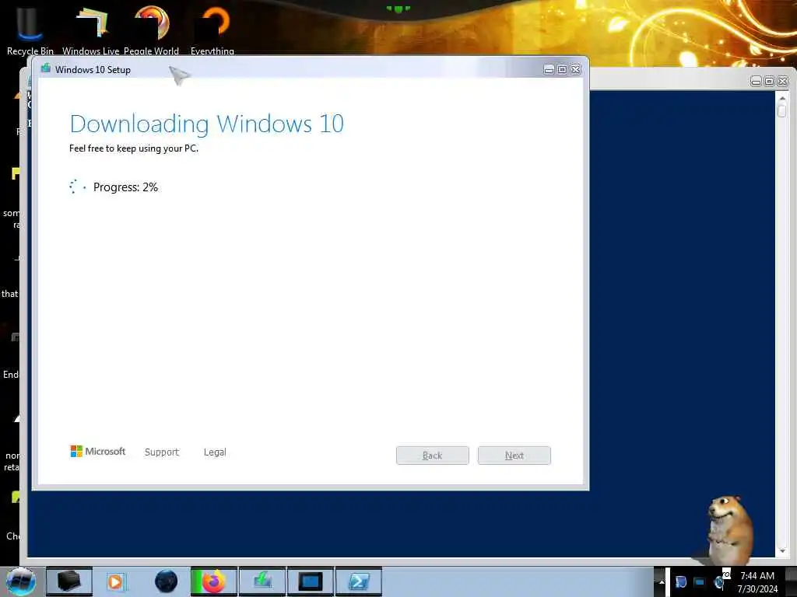The height and width of the screenshot is (597, 797).
Task: Close the background blue window
Action: 782,81
